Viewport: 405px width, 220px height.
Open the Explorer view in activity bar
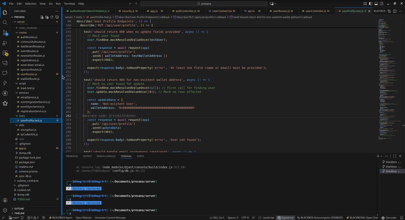pyautogui.click(x=5, y=12)
